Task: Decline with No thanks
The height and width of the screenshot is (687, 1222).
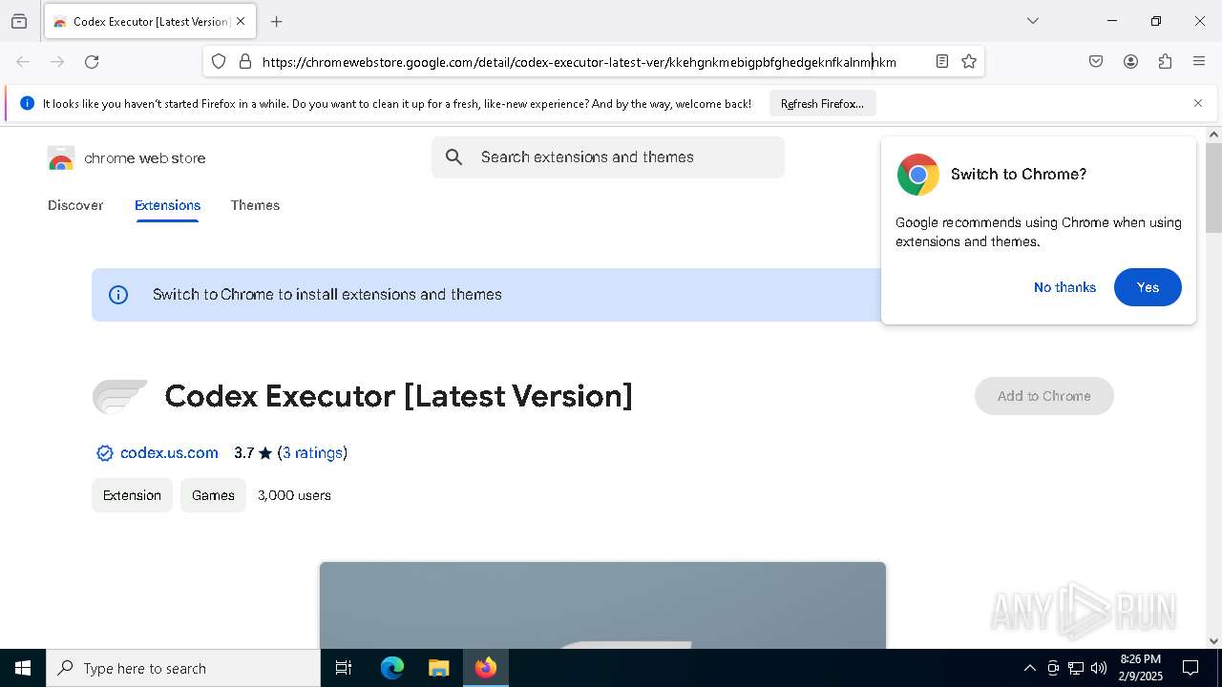Action: pos(1064,287)
